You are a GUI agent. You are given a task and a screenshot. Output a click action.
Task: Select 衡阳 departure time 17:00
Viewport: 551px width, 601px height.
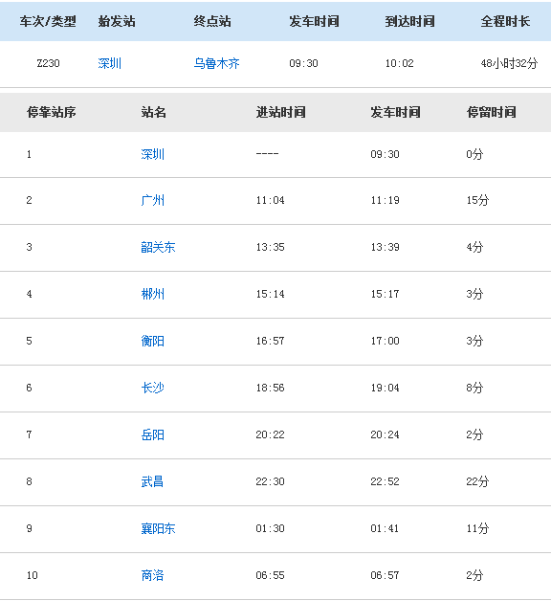(386, 341)
